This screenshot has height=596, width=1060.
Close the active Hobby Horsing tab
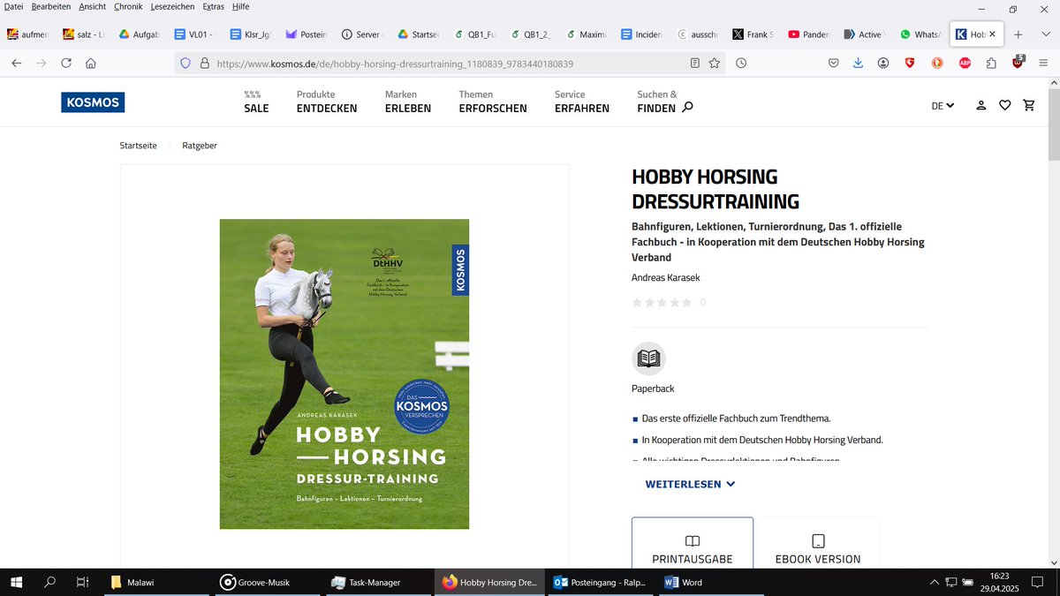(992, 34)
